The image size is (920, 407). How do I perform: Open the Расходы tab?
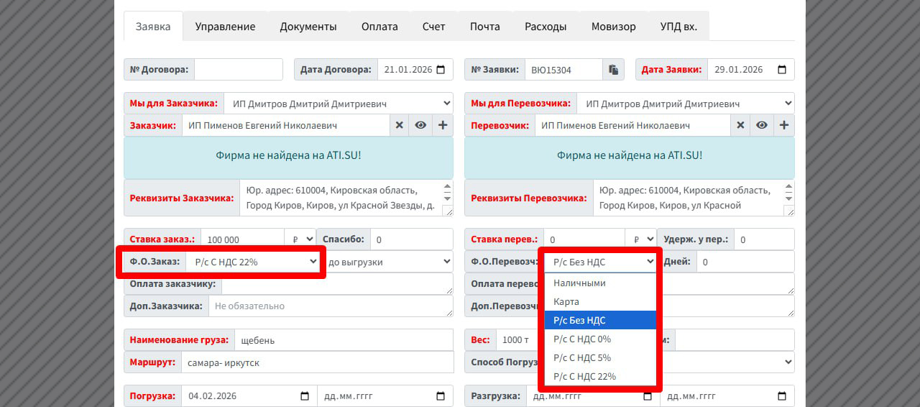tap(546, 27)
